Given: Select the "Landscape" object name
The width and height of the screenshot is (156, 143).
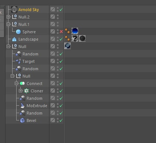Looking at the screenshot, I should [28, 39].
